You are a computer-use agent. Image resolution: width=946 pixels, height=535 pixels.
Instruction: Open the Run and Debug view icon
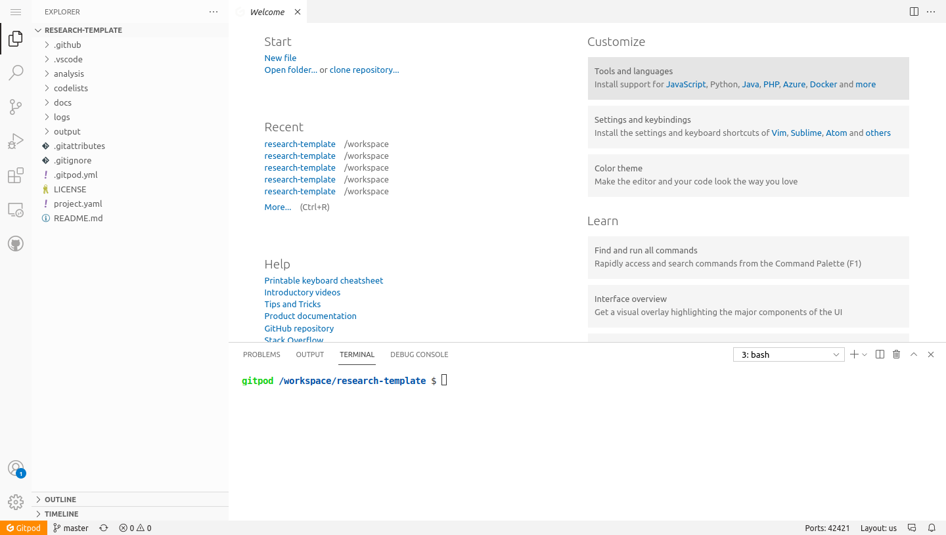(16, 141)
